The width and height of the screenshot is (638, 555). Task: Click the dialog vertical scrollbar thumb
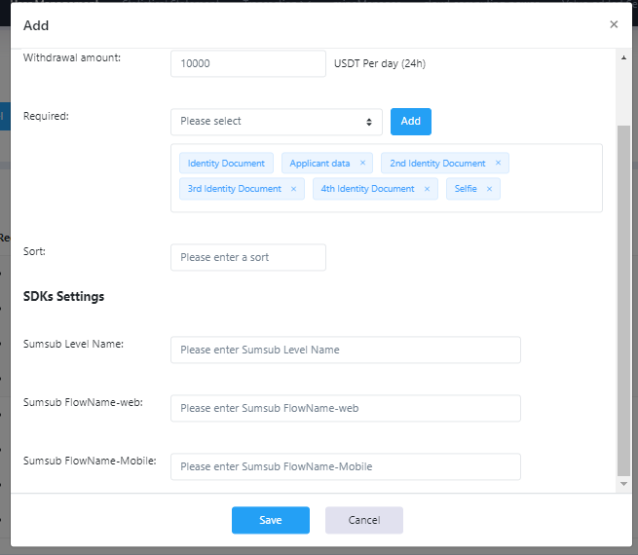623,301
